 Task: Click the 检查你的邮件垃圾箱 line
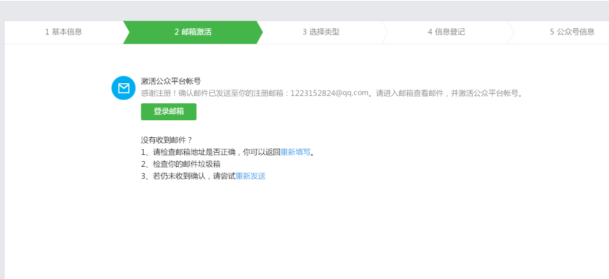coord(181,164)
